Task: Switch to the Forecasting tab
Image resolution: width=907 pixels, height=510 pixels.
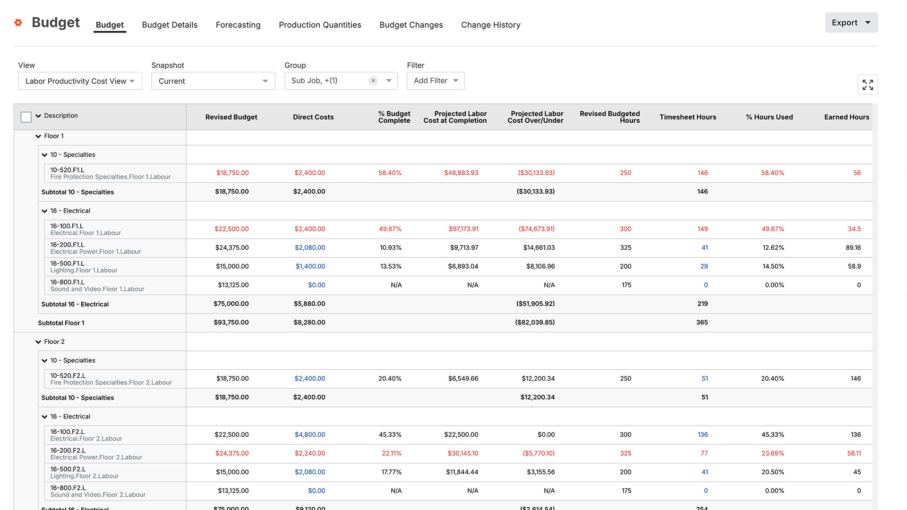Action: pyautogui.click(x=238, y=25)
